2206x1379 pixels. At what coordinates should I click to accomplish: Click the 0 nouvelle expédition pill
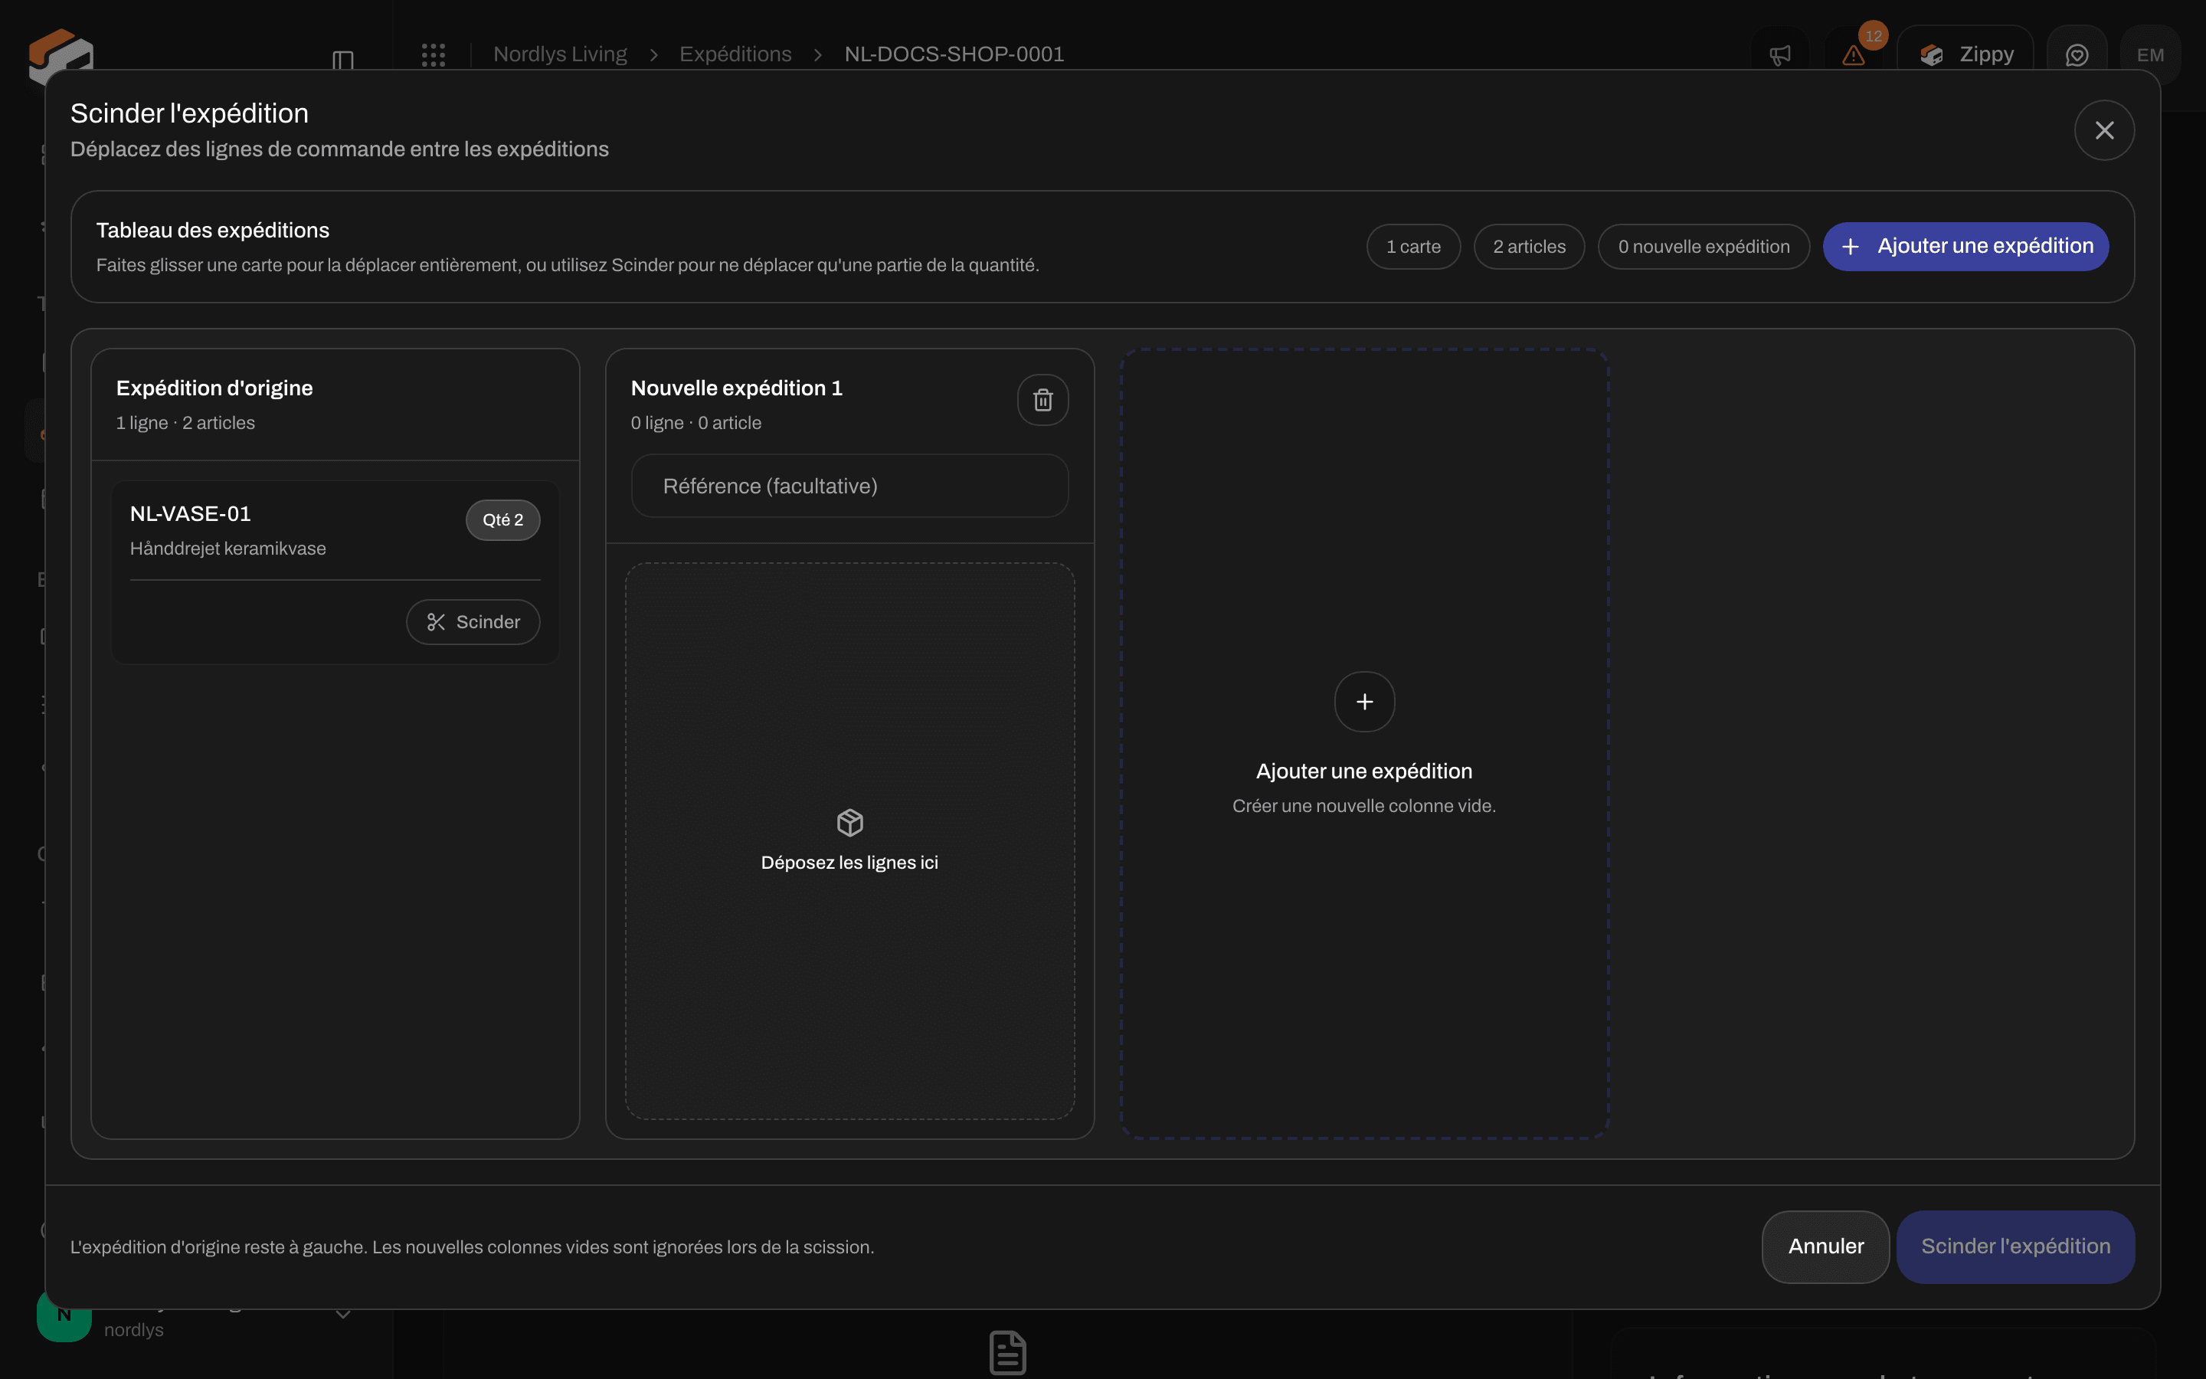1704,246
